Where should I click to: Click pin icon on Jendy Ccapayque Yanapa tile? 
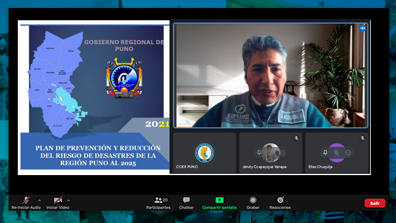[x=259, y=152]
